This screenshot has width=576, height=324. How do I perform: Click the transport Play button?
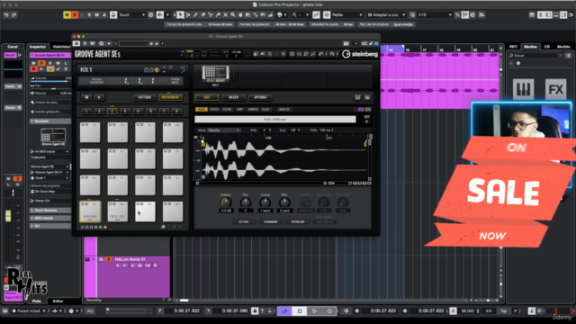point(314,311)
